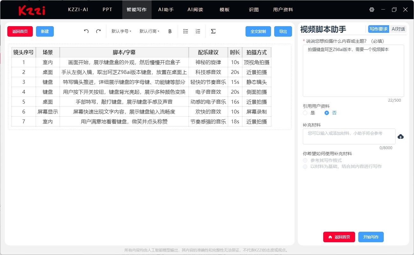Insert a numbered list
The width and height of the screenshot is (414, 255).
pos(198,31)
